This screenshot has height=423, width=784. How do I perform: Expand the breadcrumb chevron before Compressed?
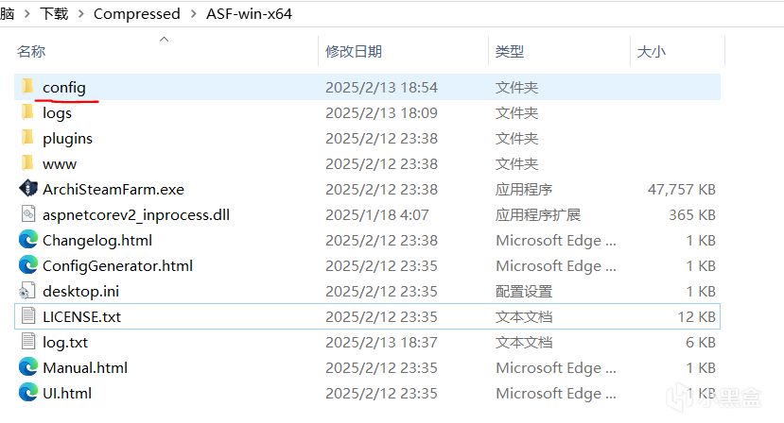(x=80, y=14)
